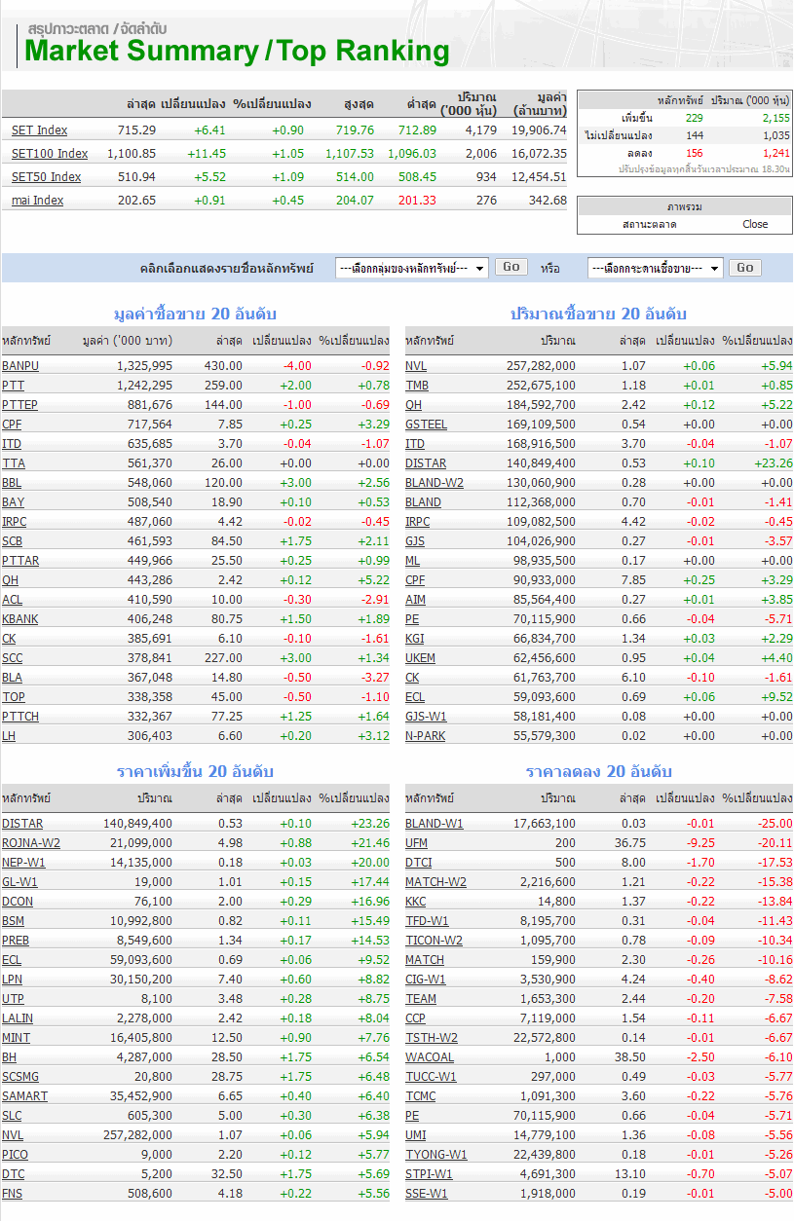Open PTTEP stock link
The image size is (794, 1221).
click(19, 405)
